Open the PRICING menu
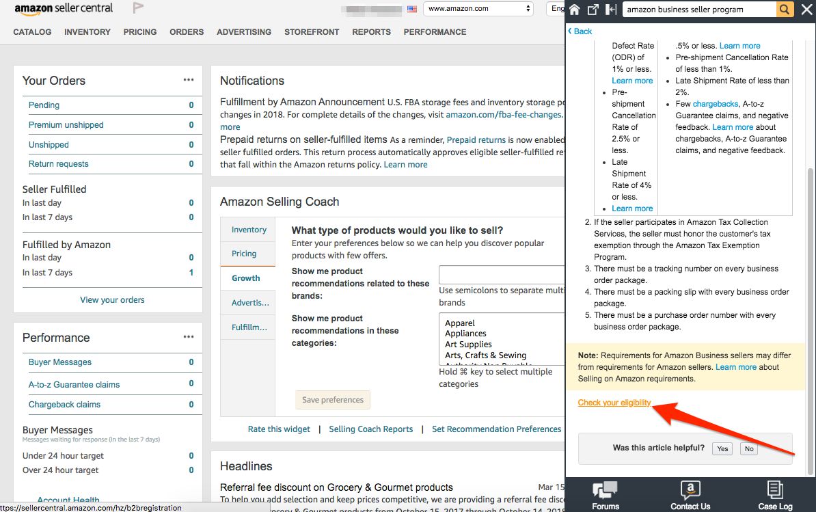The width and height of the screenshot is (816, 512). pos(140,31)
